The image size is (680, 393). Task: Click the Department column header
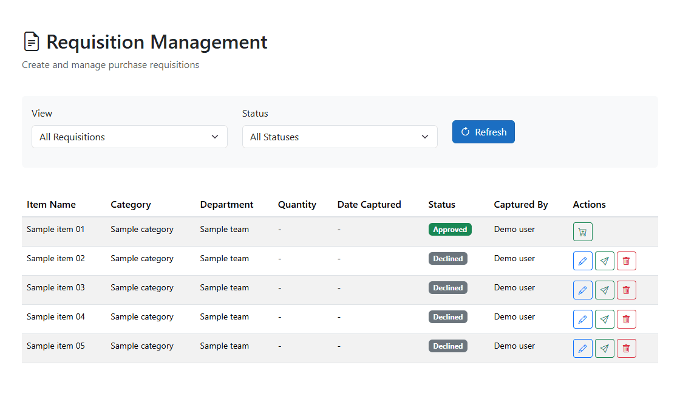[226, 204]
